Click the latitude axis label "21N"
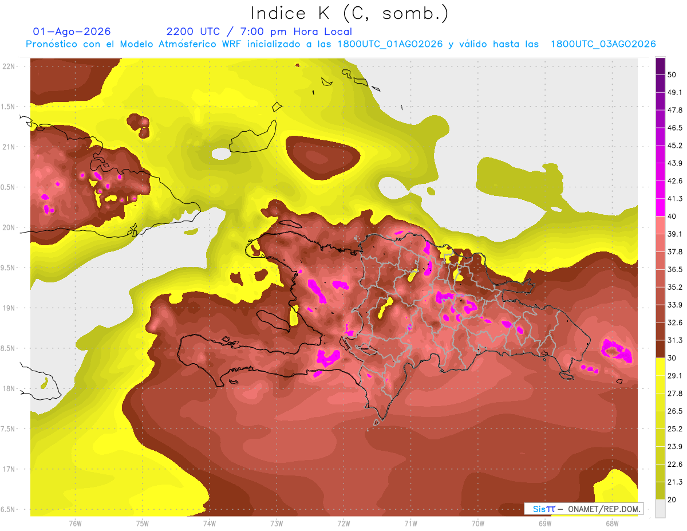 click(x=9, y=147)
